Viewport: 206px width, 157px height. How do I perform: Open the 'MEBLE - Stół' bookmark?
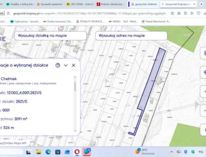tap(123, 21)
